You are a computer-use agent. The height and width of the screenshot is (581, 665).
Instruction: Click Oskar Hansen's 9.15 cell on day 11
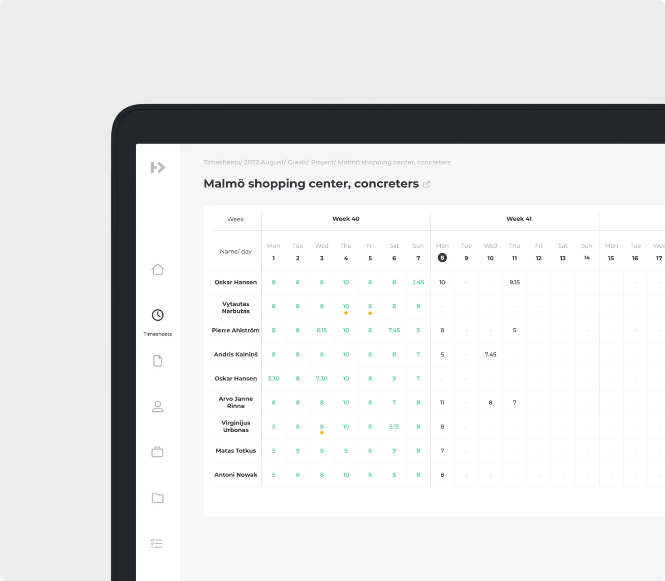(514, 282)
